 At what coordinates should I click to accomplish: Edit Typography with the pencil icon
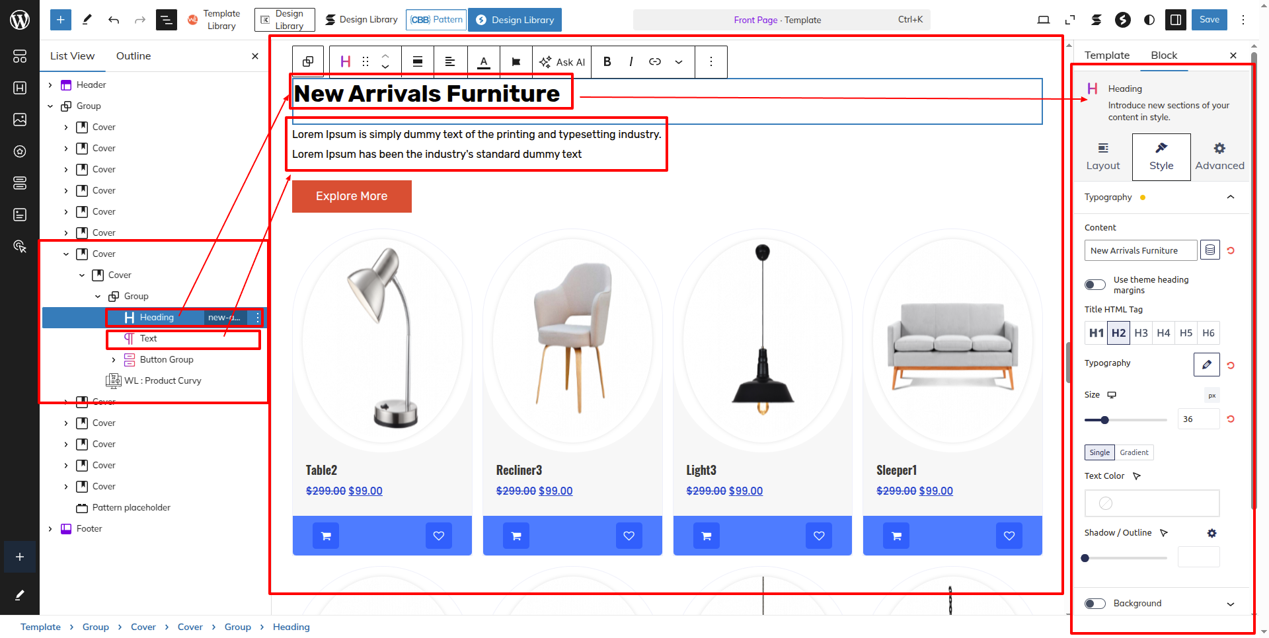pyautogui.click(x=1207, y=365)
